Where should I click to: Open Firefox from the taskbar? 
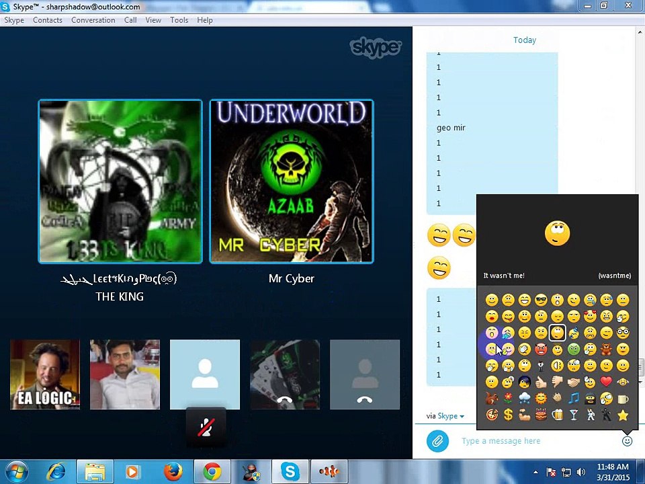click(173, 472)
